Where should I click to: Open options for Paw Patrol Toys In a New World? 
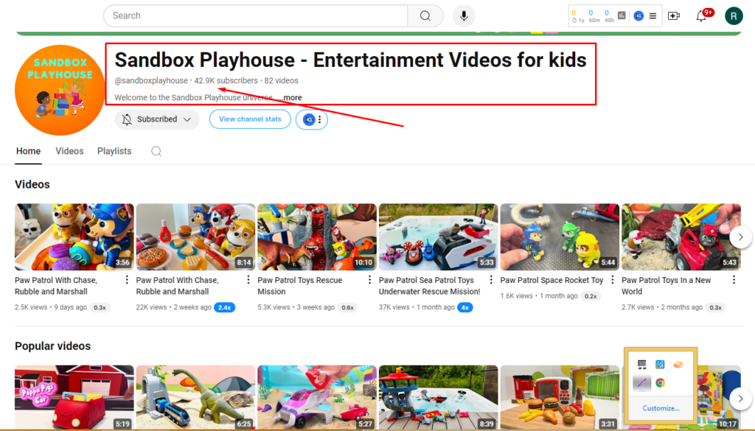pos(734,280)
